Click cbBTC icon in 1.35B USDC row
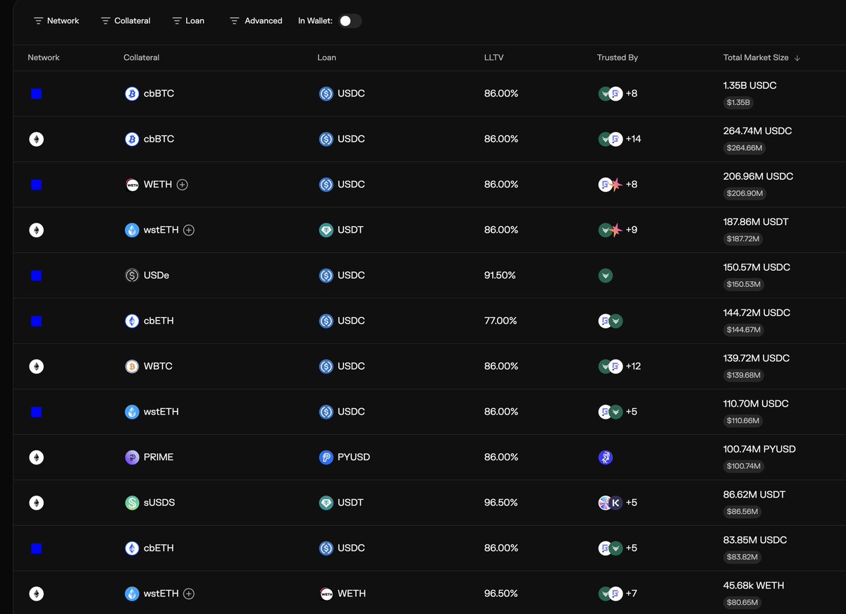 coord(132,94)
